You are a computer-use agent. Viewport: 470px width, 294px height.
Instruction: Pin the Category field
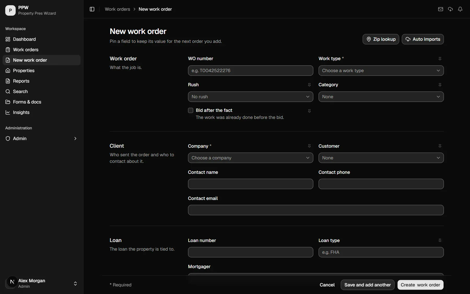[440, 85]
